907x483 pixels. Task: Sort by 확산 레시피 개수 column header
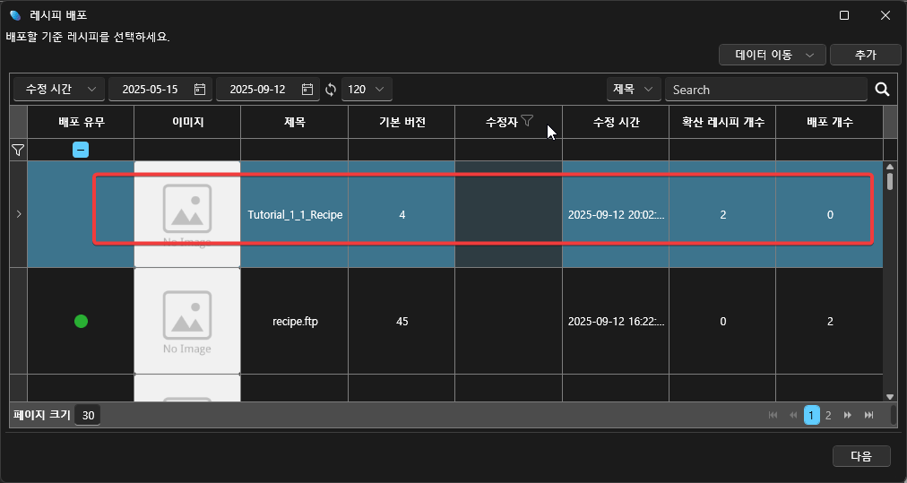click(722, 122)
